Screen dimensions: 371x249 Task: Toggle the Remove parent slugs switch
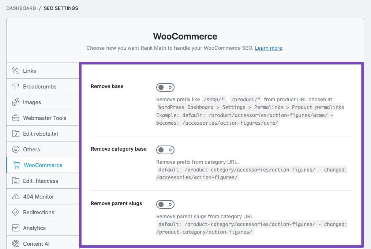(165, 204)
